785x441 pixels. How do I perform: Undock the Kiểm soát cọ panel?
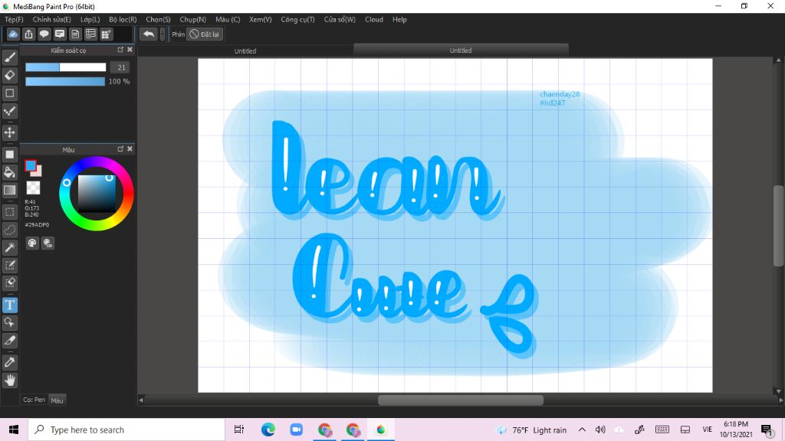[x=120, y=50]
